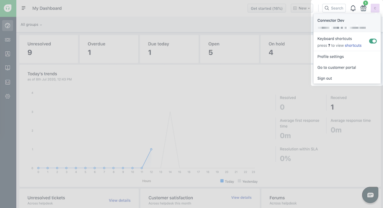Click the Search input field
The image size is (383, 208).
pyautogui.click(x=334, y=8)
